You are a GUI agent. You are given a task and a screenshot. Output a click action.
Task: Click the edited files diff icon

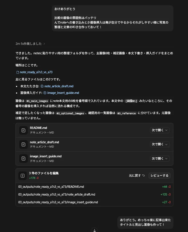(x=23, y=176)
